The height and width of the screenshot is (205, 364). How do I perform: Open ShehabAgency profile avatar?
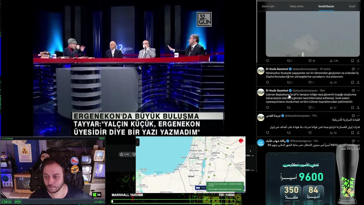pyautogui.click(x=261, y=143)
